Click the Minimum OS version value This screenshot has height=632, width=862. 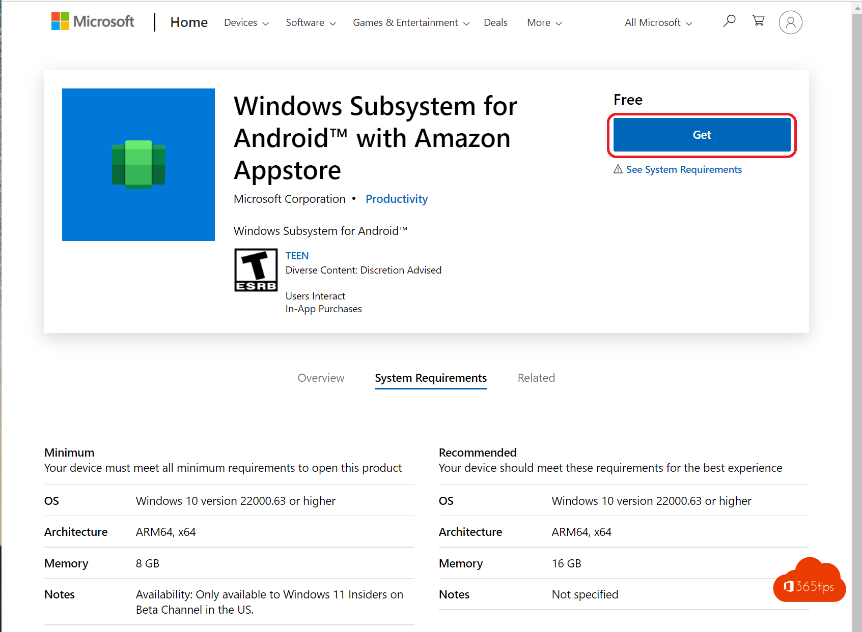235,501
